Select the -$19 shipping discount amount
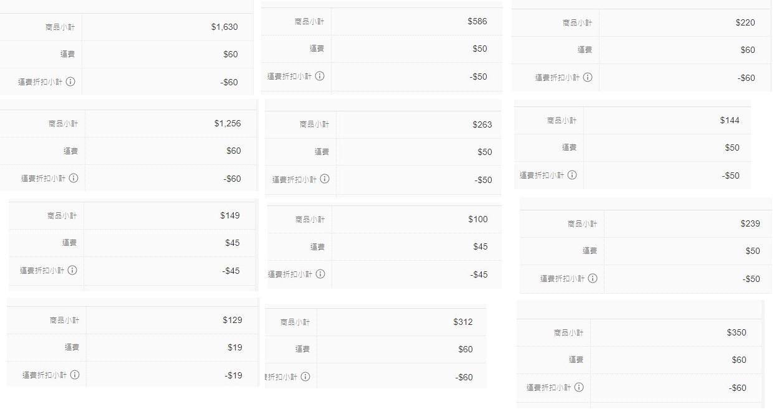This screenshot has width=784, height=417. 233,375
